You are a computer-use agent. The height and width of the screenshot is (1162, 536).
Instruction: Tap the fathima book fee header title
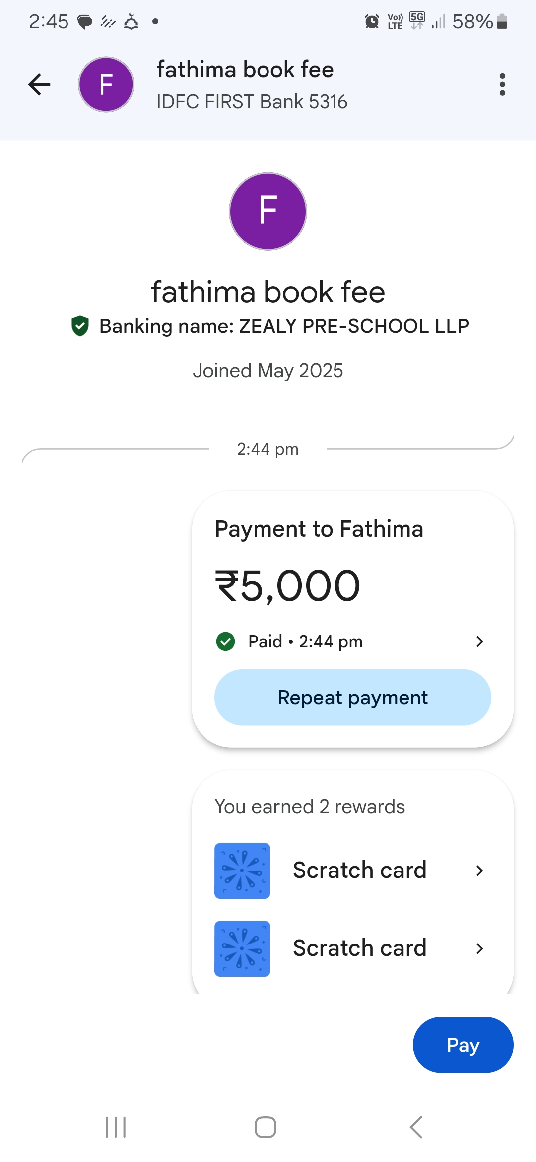[245, 70]
